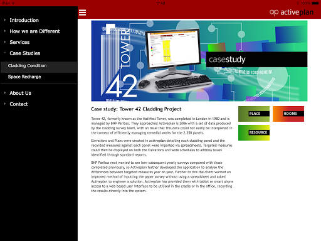Open the RESOURCE tile
This screenshot has height=241, width=321.
coord(254,132)
